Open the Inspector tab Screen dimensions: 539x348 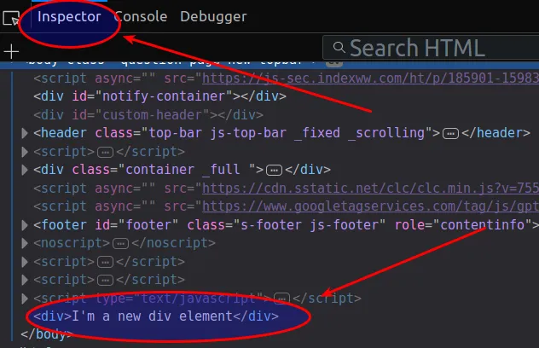tap(69, 16)
